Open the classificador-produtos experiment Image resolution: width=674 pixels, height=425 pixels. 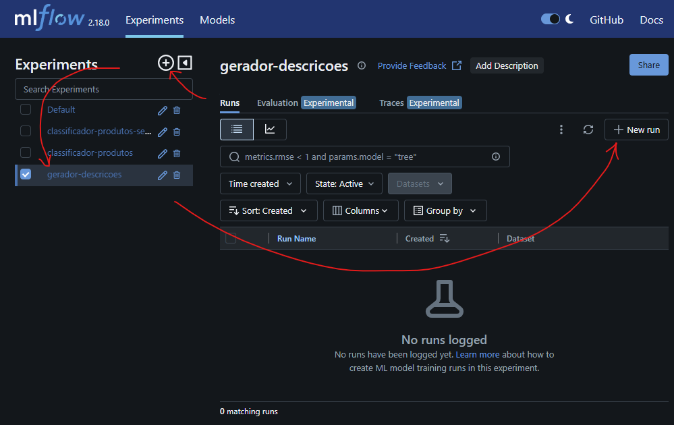(90, 152)
